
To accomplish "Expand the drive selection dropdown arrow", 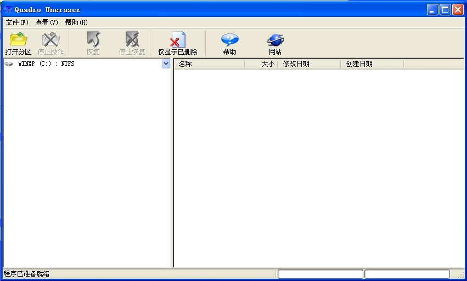I will click(166, 64).
